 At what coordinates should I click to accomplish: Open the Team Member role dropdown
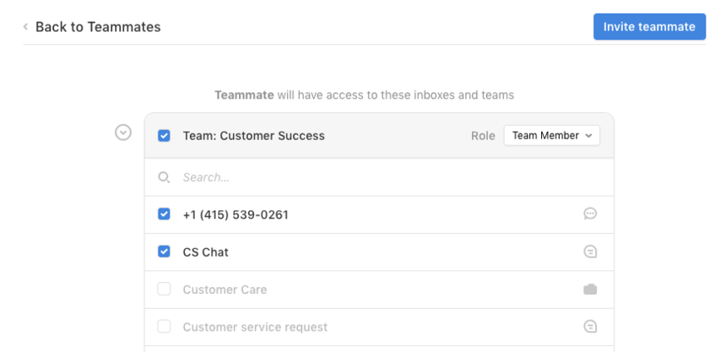pyautogui.click(x=551, y=136)
